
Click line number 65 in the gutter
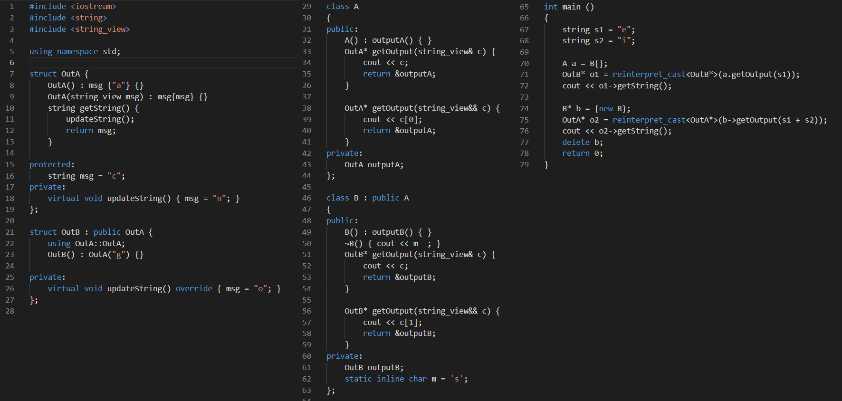point(524,7)
